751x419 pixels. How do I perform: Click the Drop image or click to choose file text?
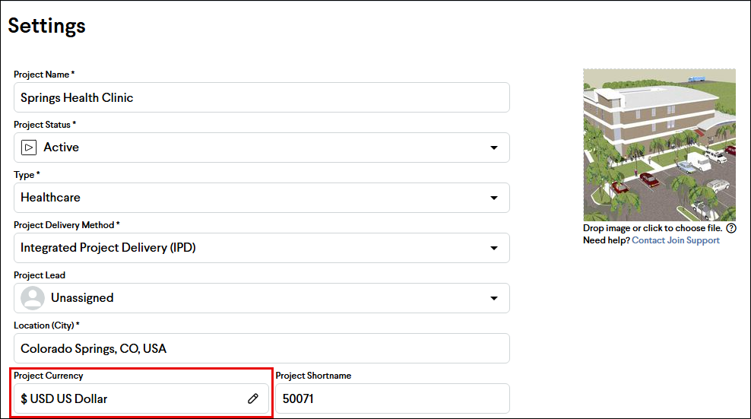tap(652, 228)
